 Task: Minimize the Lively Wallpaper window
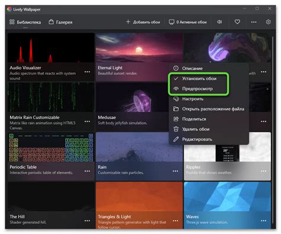245,8
